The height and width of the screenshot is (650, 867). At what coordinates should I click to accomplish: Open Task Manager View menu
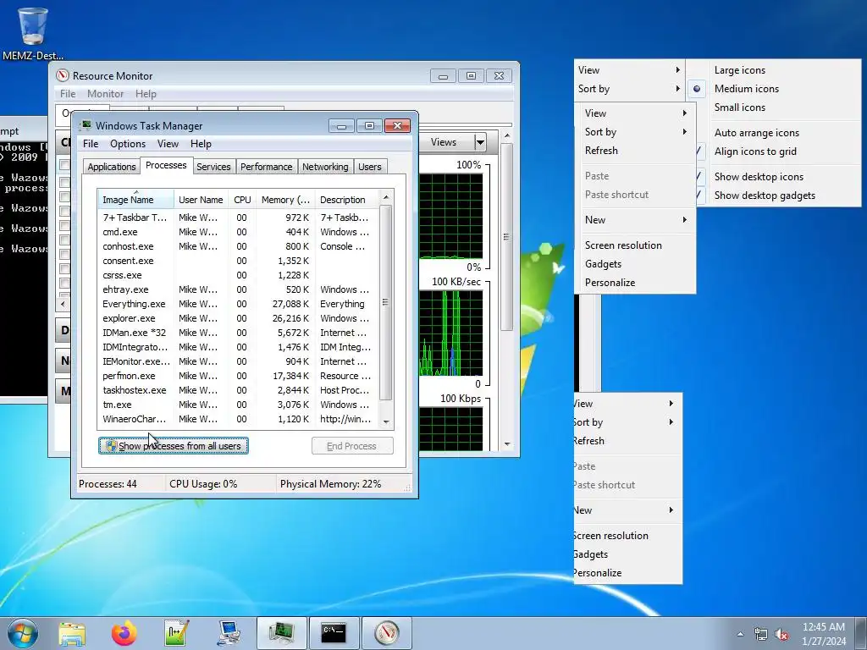pyautogui.click(x=168, y=144)
